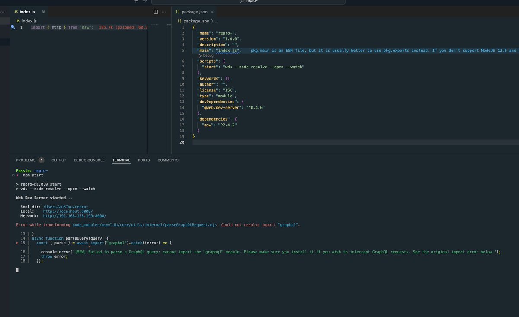Image resolution: width=519 pixels, height=317 pixels.
Task: Click the "index.js" main value
Action: (228, 51)
